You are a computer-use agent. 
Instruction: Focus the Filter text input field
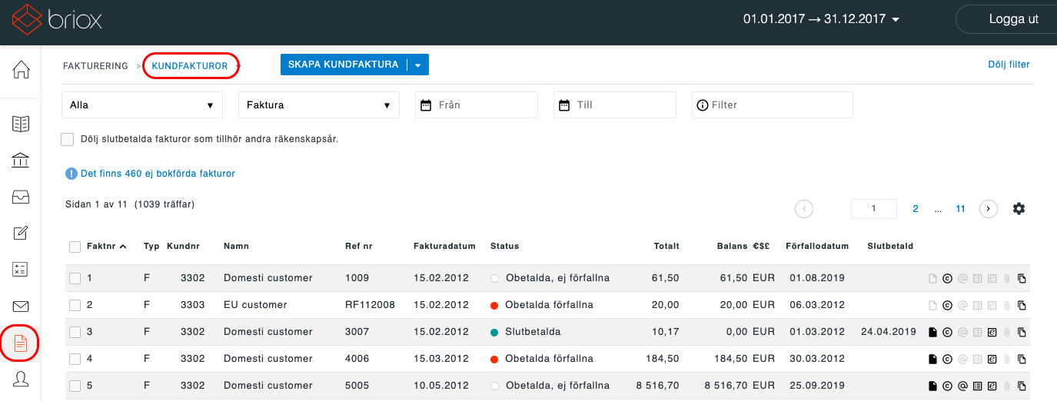(773, 105)
